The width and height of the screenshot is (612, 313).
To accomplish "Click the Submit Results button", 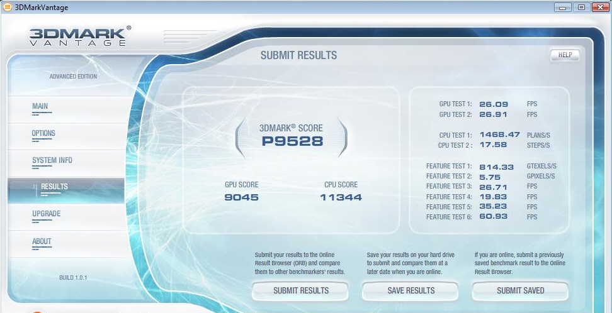I will pos(300,291).
